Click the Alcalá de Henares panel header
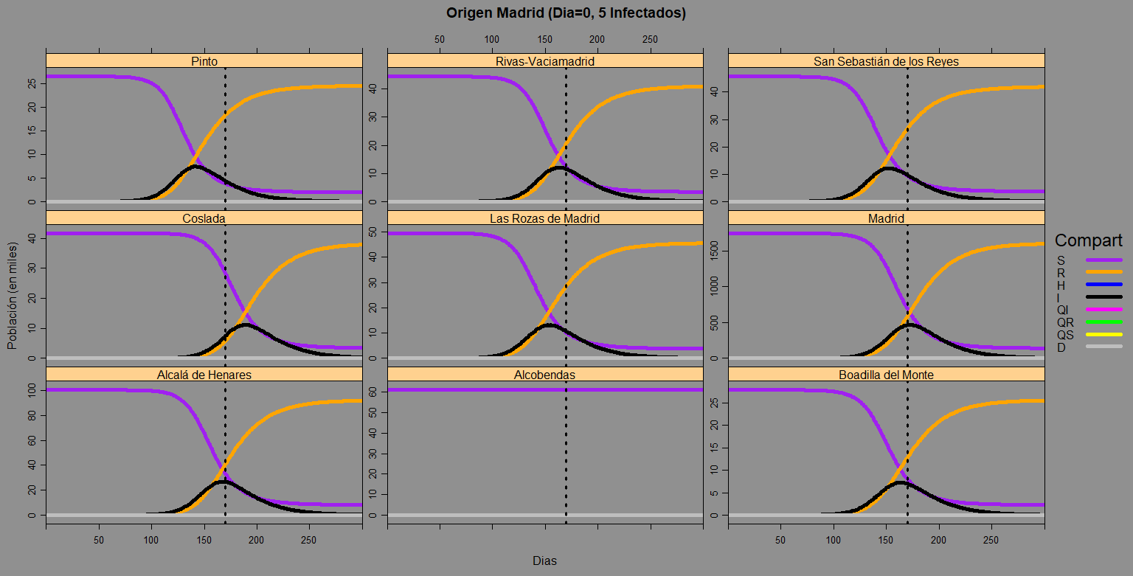Viewport: 1133px width, 576px height. (204, 375)
